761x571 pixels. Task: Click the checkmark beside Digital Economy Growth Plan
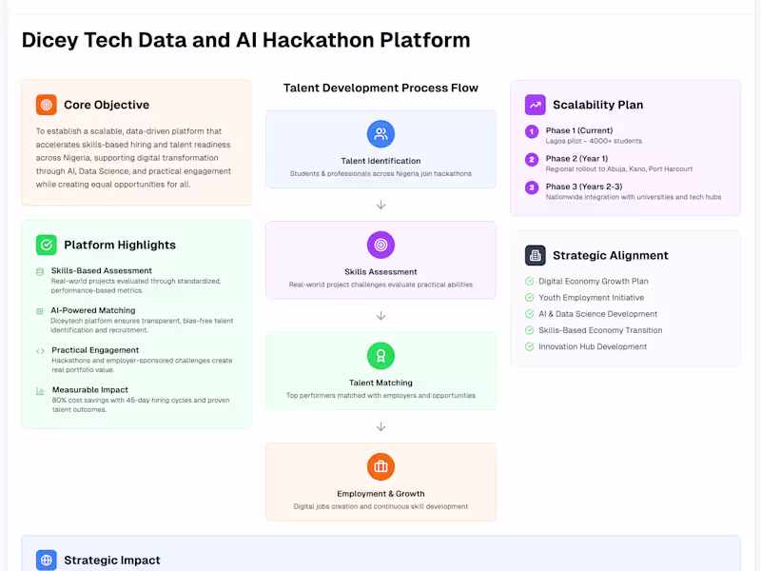[x=530, y=282]
